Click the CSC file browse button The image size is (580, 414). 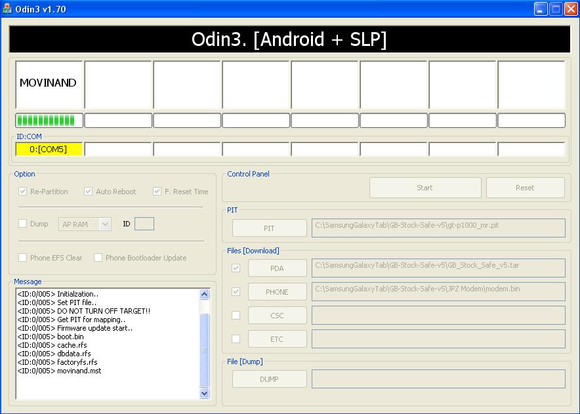click(x=277, y=316)
